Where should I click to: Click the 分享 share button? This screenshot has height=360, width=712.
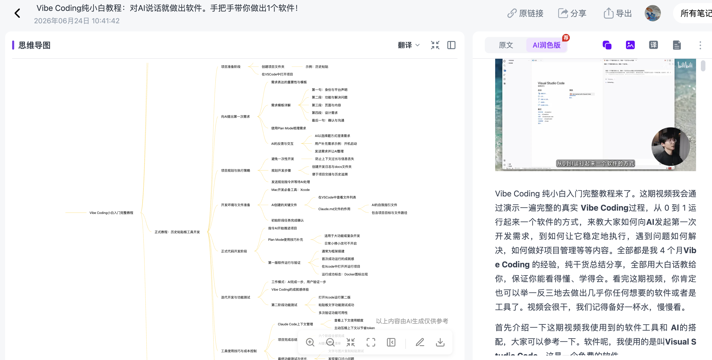click(x=572, y=13)
